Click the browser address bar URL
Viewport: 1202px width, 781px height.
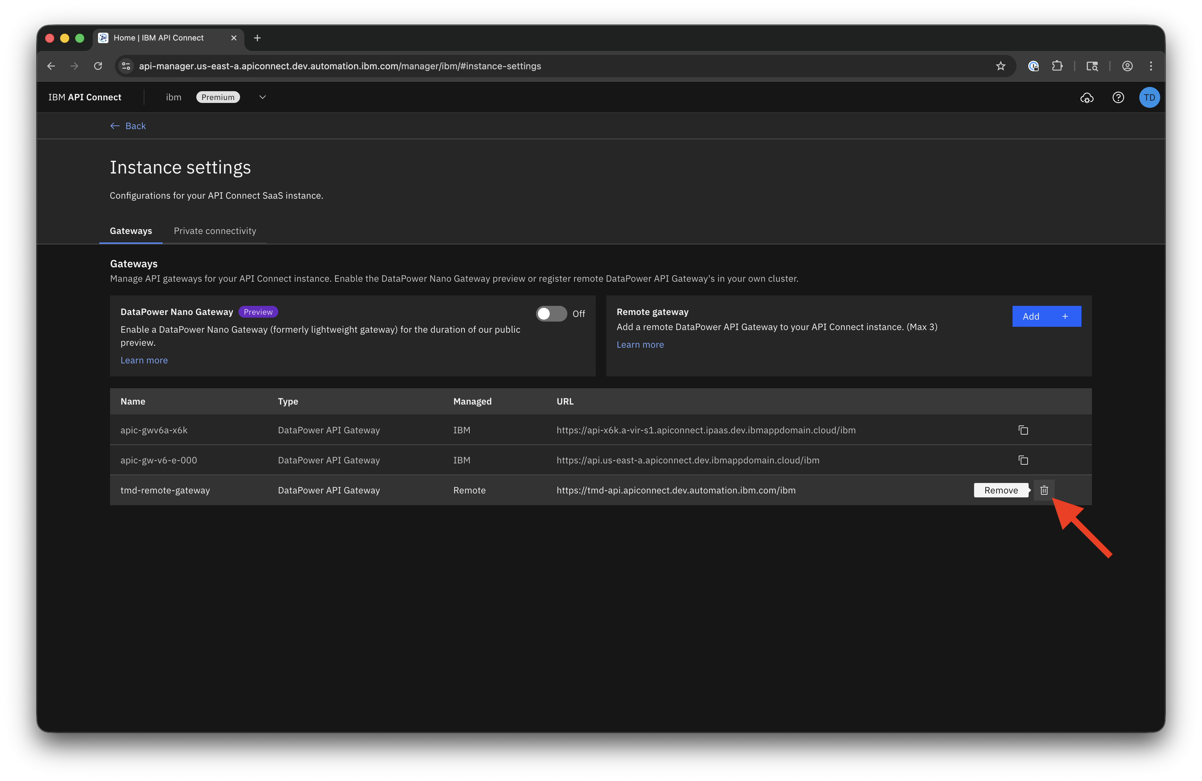point(339,66)
